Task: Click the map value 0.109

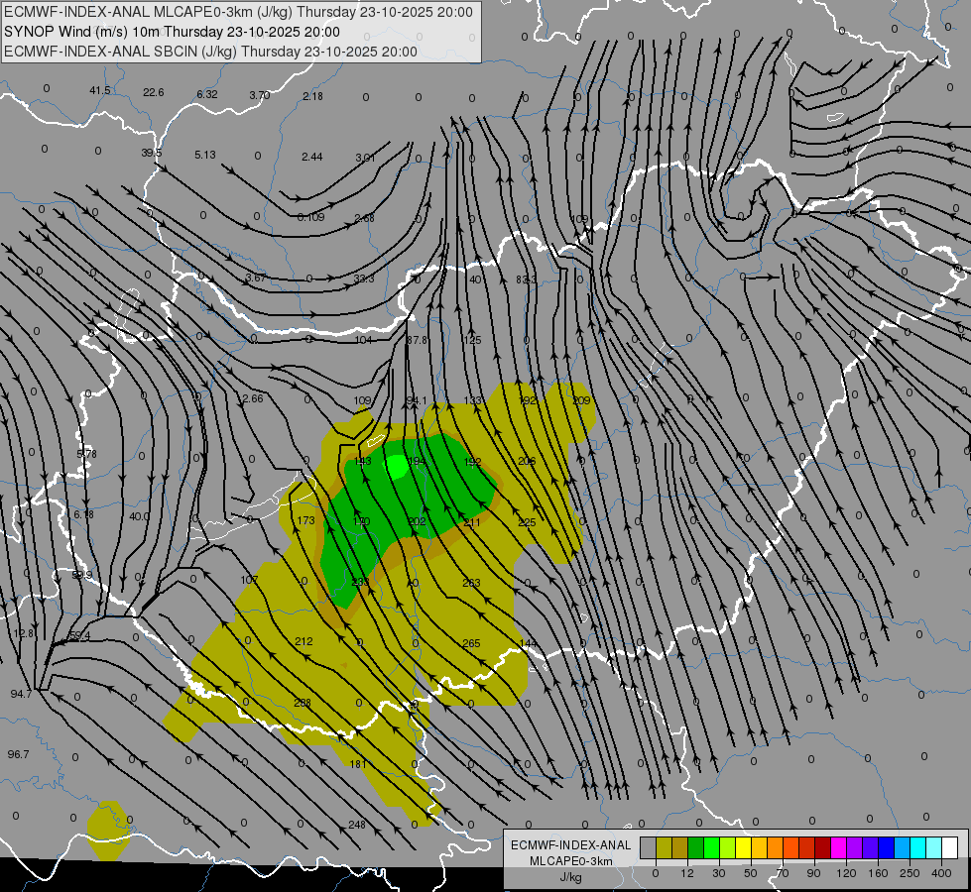Action: 310,217
